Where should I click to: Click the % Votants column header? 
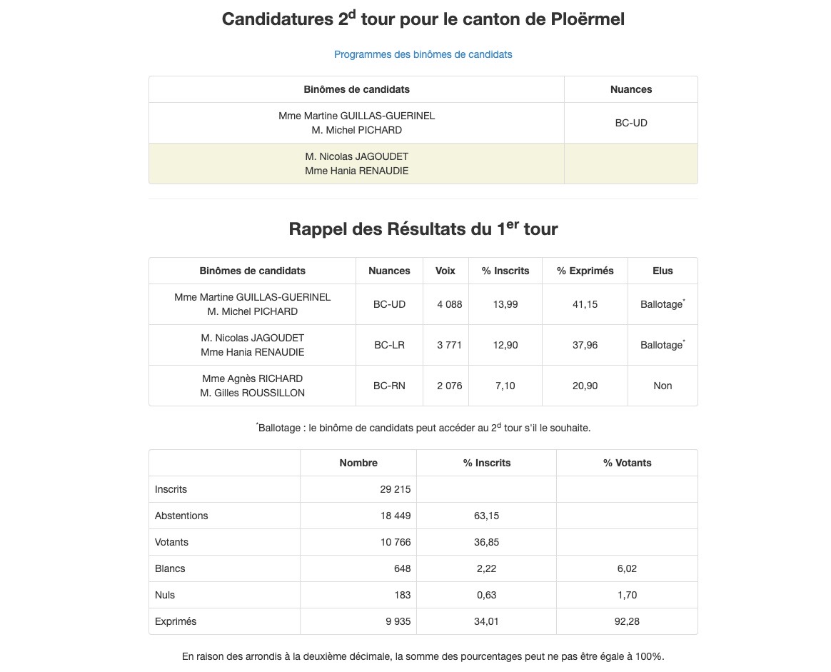[x=627, y=463]
